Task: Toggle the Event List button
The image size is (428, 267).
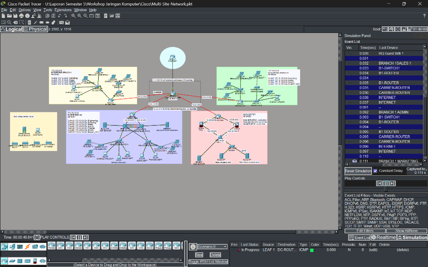Action: click(x=359, y=237)
